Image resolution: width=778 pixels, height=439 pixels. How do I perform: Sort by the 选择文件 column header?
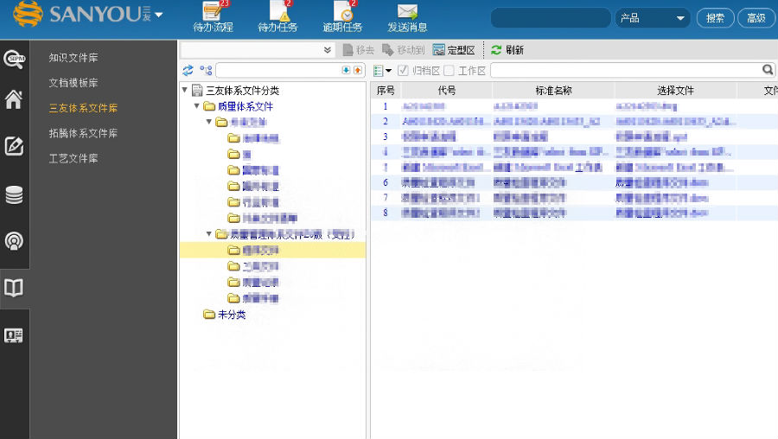[x=675, y=90]
